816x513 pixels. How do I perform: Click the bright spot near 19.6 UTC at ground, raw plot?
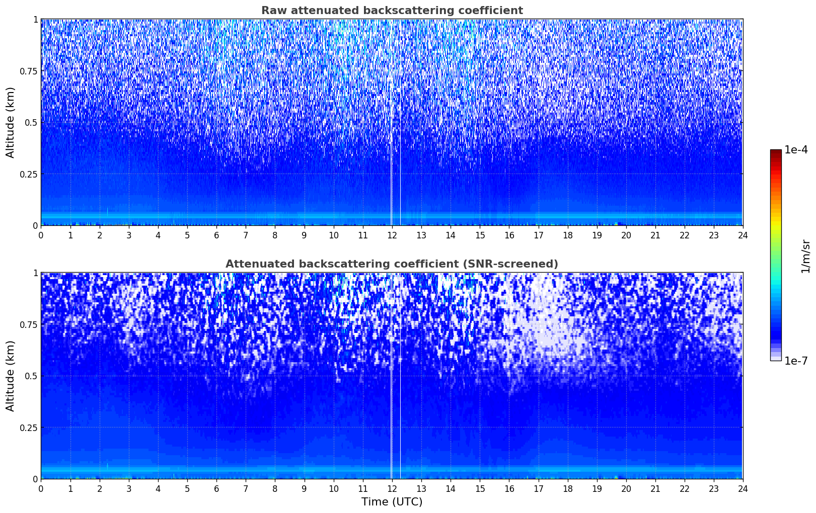tap(616, 223)
